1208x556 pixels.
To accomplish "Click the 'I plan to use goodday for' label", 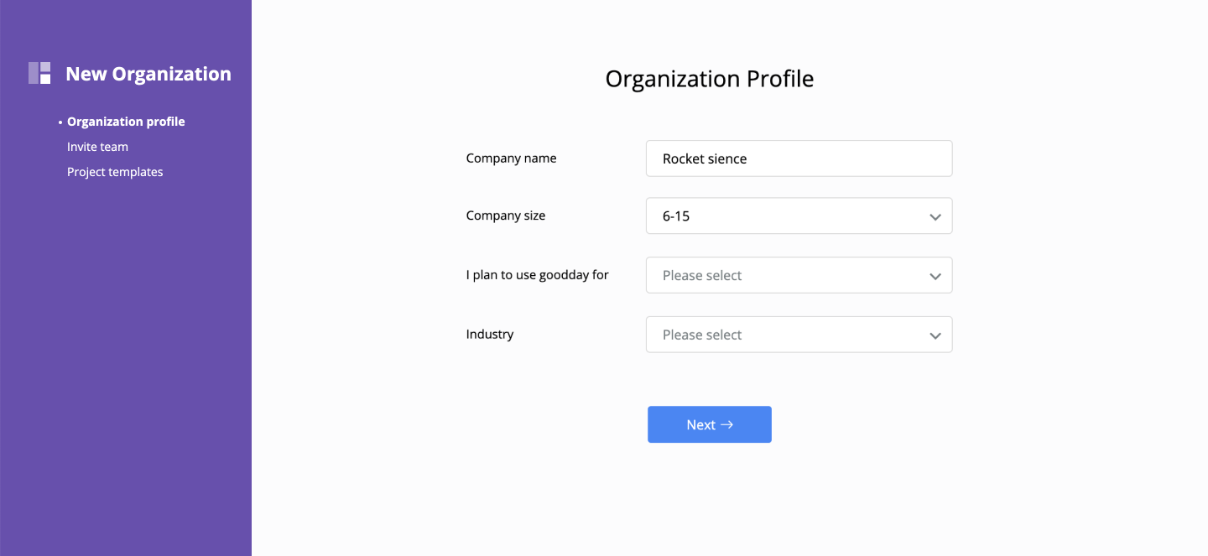I will click(538, 274).
